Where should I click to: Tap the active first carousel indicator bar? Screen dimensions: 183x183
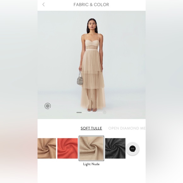coord(79,113)
